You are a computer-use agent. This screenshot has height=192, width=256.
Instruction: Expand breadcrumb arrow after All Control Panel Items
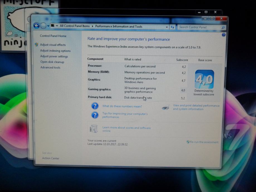pyautogui.click(x=92, y=26)
